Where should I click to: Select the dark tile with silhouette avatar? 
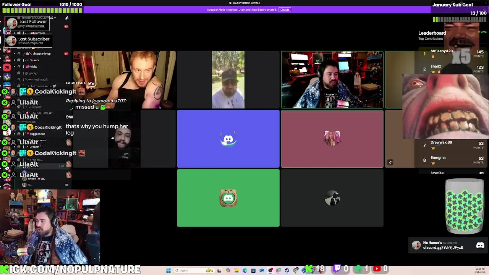click(x=332, y=198)
